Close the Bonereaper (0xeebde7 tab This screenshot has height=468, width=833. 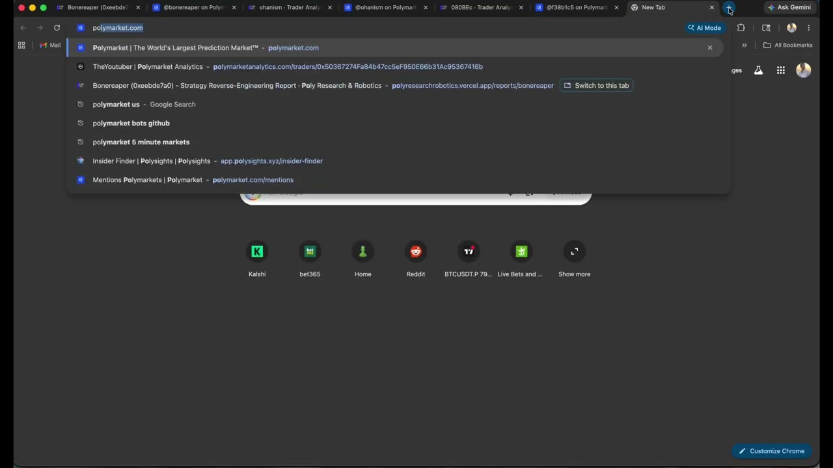click(138, 8)
